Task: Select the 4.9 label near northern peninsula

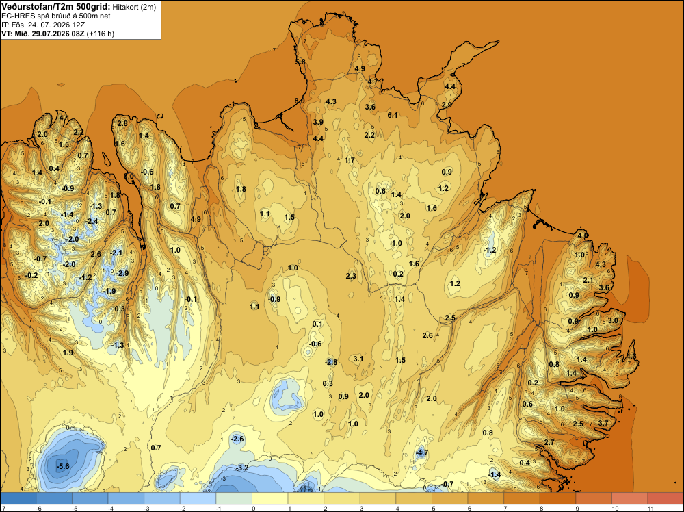Action: [360, 68]
